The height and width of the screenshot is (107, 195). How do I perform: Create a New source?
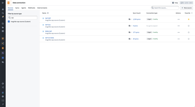[186, 8]
